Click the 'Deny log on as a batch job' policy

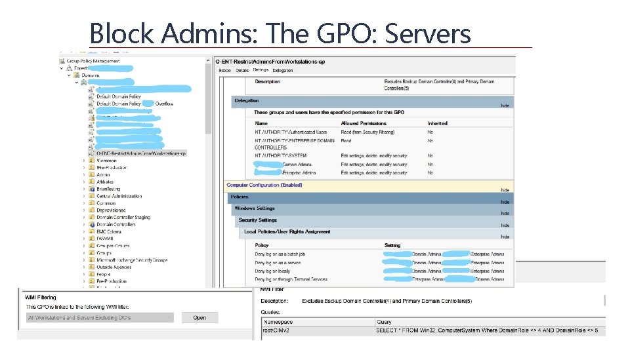[x=280, y=254]
